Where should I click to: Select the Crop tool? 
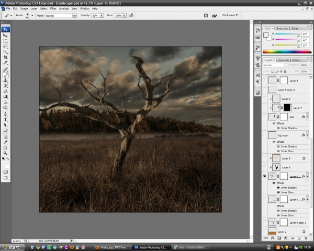pyautogui.click(x=5, y=57)
